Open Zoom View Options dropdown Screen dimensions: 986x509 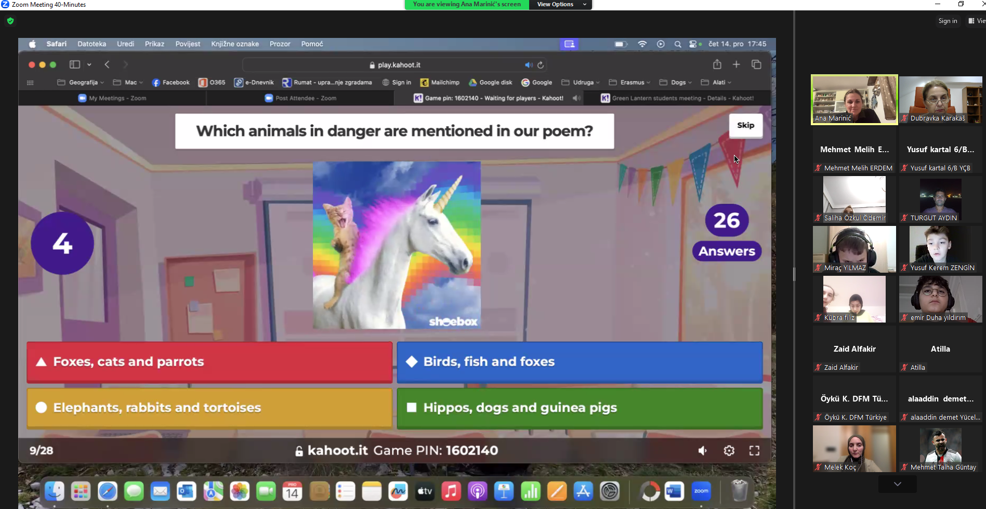point(561,5)
